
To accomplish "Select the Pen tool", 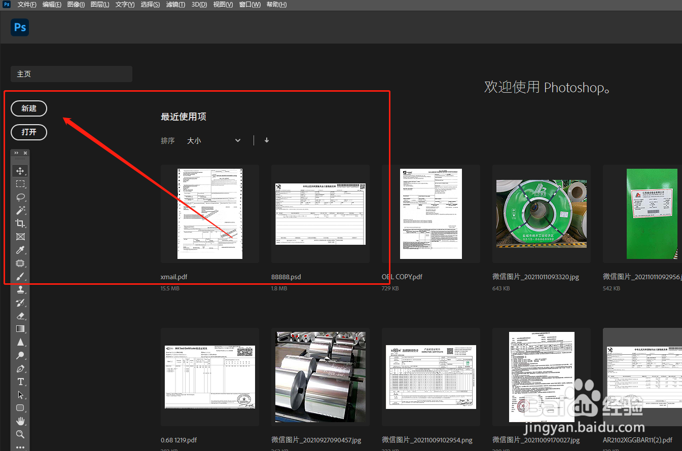I will (x=20, y=368).
